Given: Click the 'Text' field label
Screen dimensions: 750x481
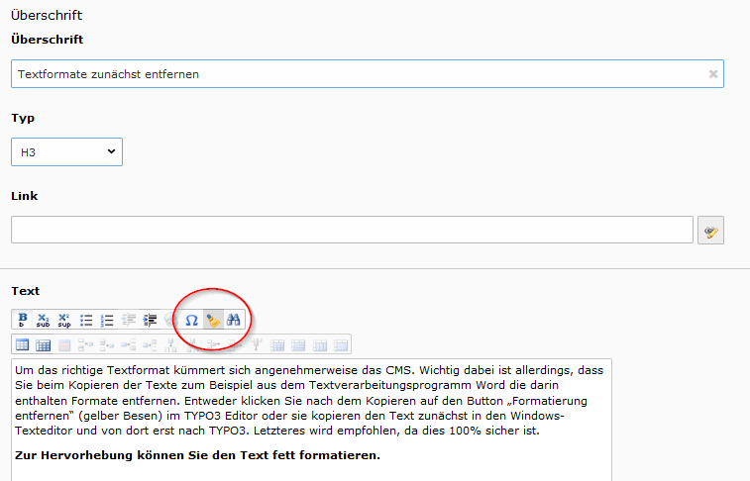Looking at the screenshot, I should (x=26, y=291).
